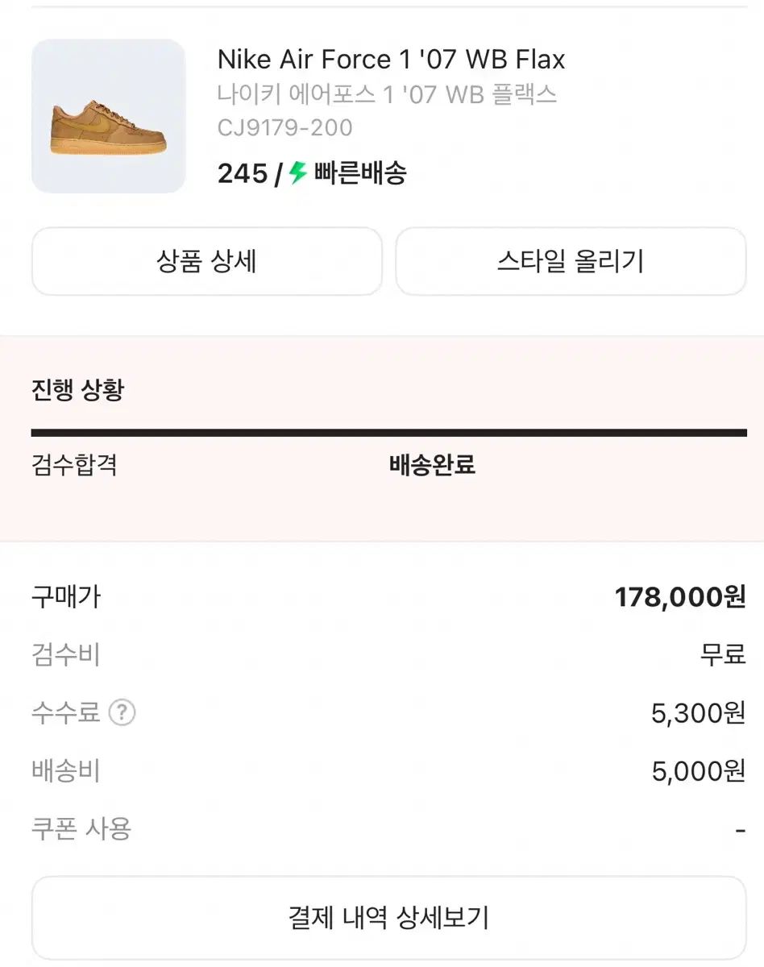Click the 5,300원 fee amount

click(698, 712)
